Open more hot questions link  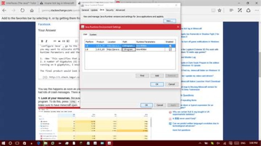tap(181, 130)
